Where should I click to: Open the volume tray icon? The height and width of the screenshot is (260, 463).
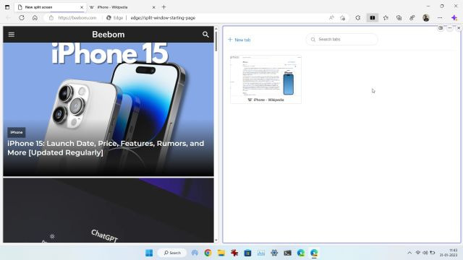[425, 253]
